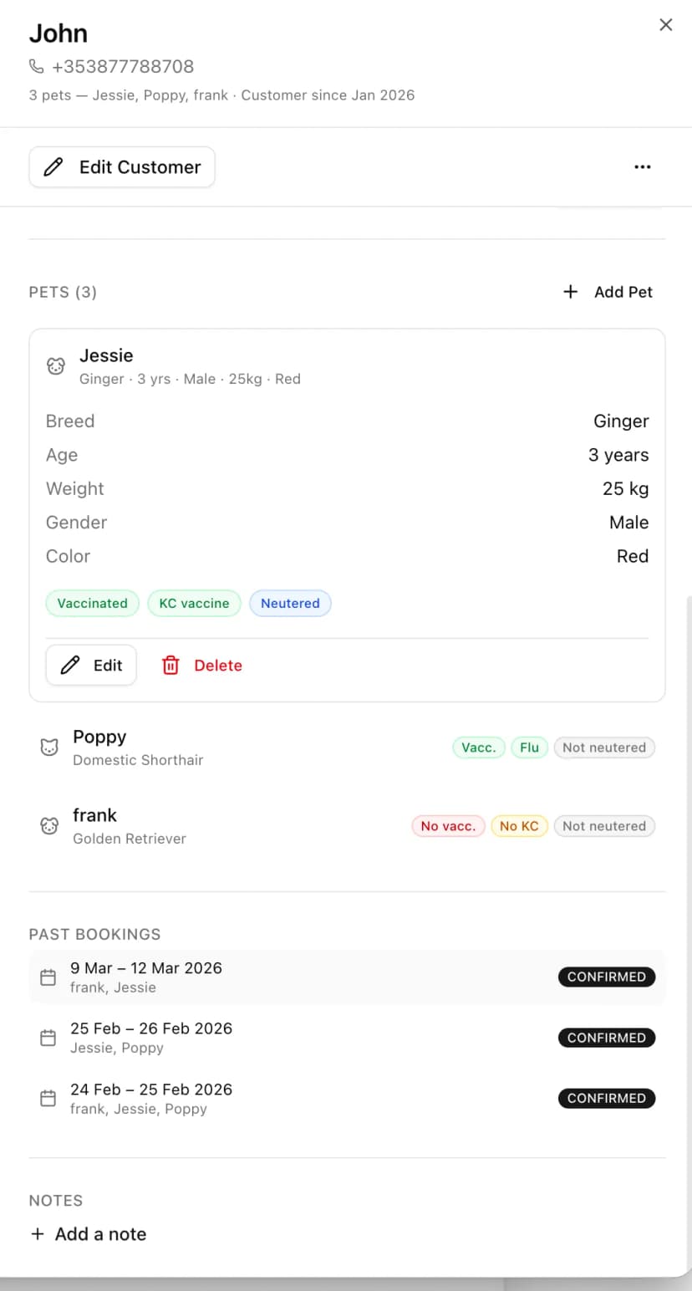This screenshot has width=692, height=1291.
Task: Click the cat icon beside Poppy
Action: [49, 746]
